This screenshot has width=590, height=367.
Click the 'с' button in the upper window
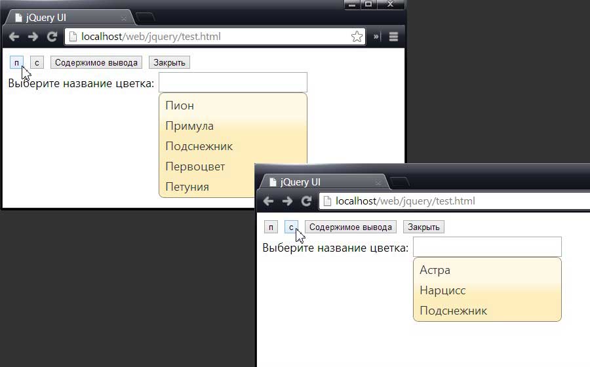(x=37, y=62)
